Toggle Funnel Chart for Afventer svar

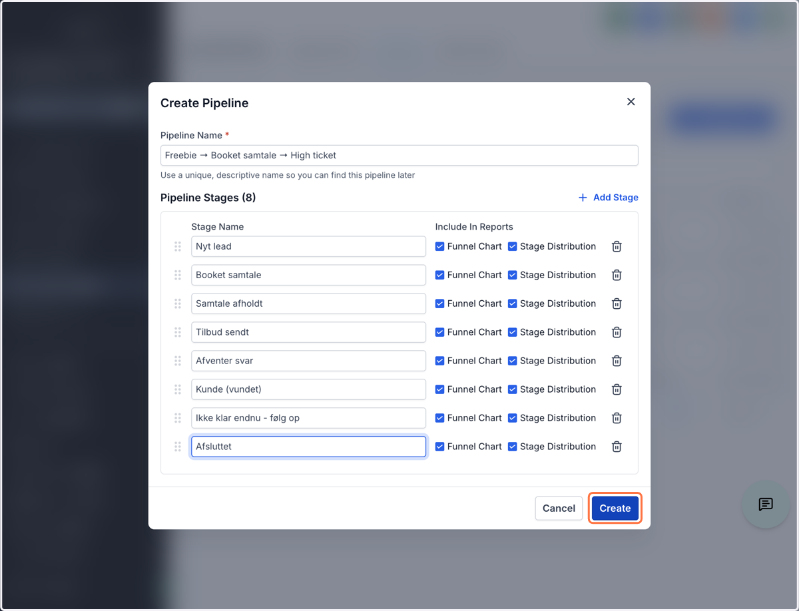click(x=439, y=361)
